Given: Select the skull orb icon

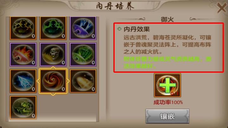Looking at the screenshot, I should 53,54.
